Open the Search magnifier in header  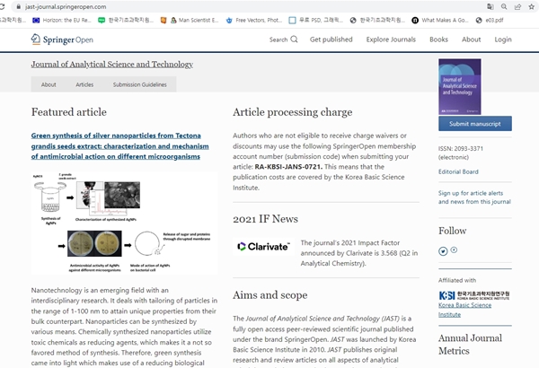[296, 39]
